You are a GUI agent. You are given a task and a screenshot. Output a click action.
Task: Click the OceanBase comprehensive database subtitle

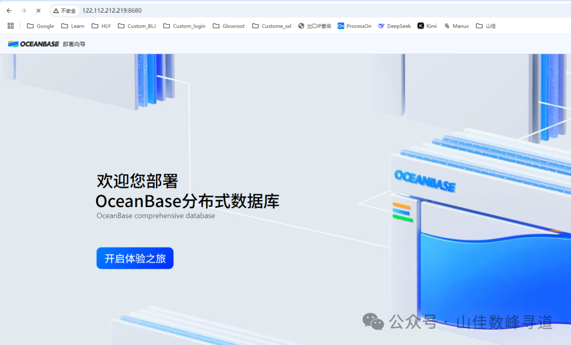[x=155, y=216]
